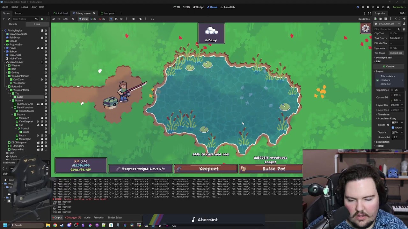Adjust the Stretch Ratio slider value
The image size is (408, 229).
[x=397, y=137]
